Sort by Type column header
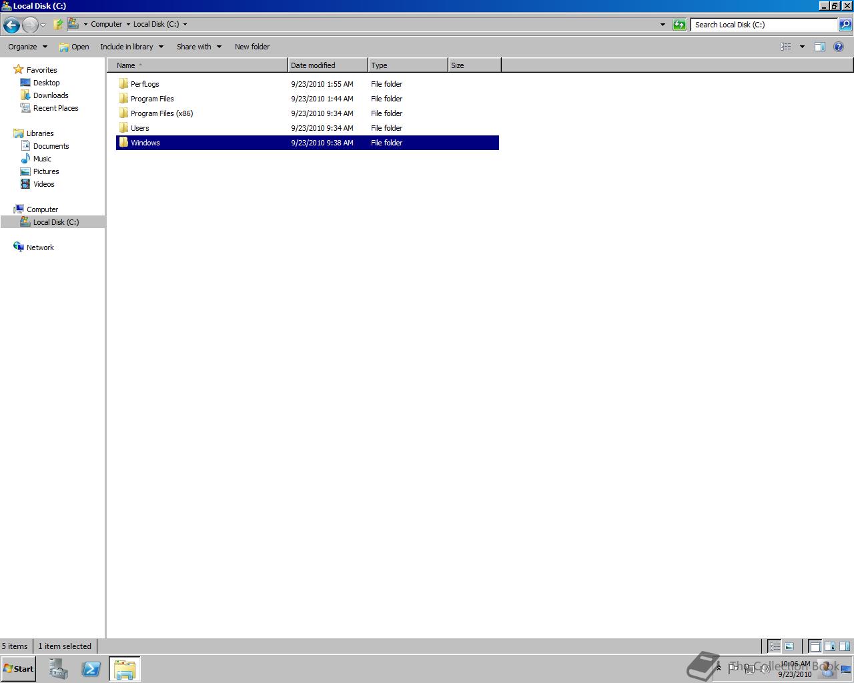 pyautogui.click(x=408, y=65)
